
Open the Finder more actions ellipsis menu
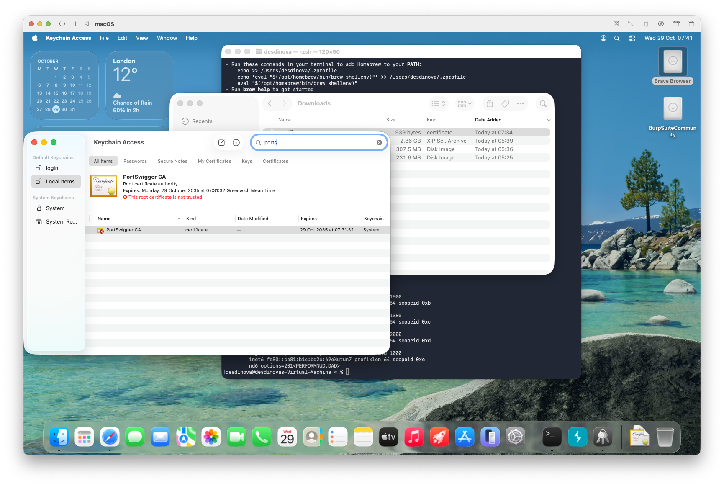(520, 103)
